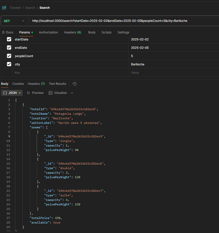The width and height of the screenshot is (219, 233).
Task: Open the GET method dropdown
Action: [x=14, y=21]
